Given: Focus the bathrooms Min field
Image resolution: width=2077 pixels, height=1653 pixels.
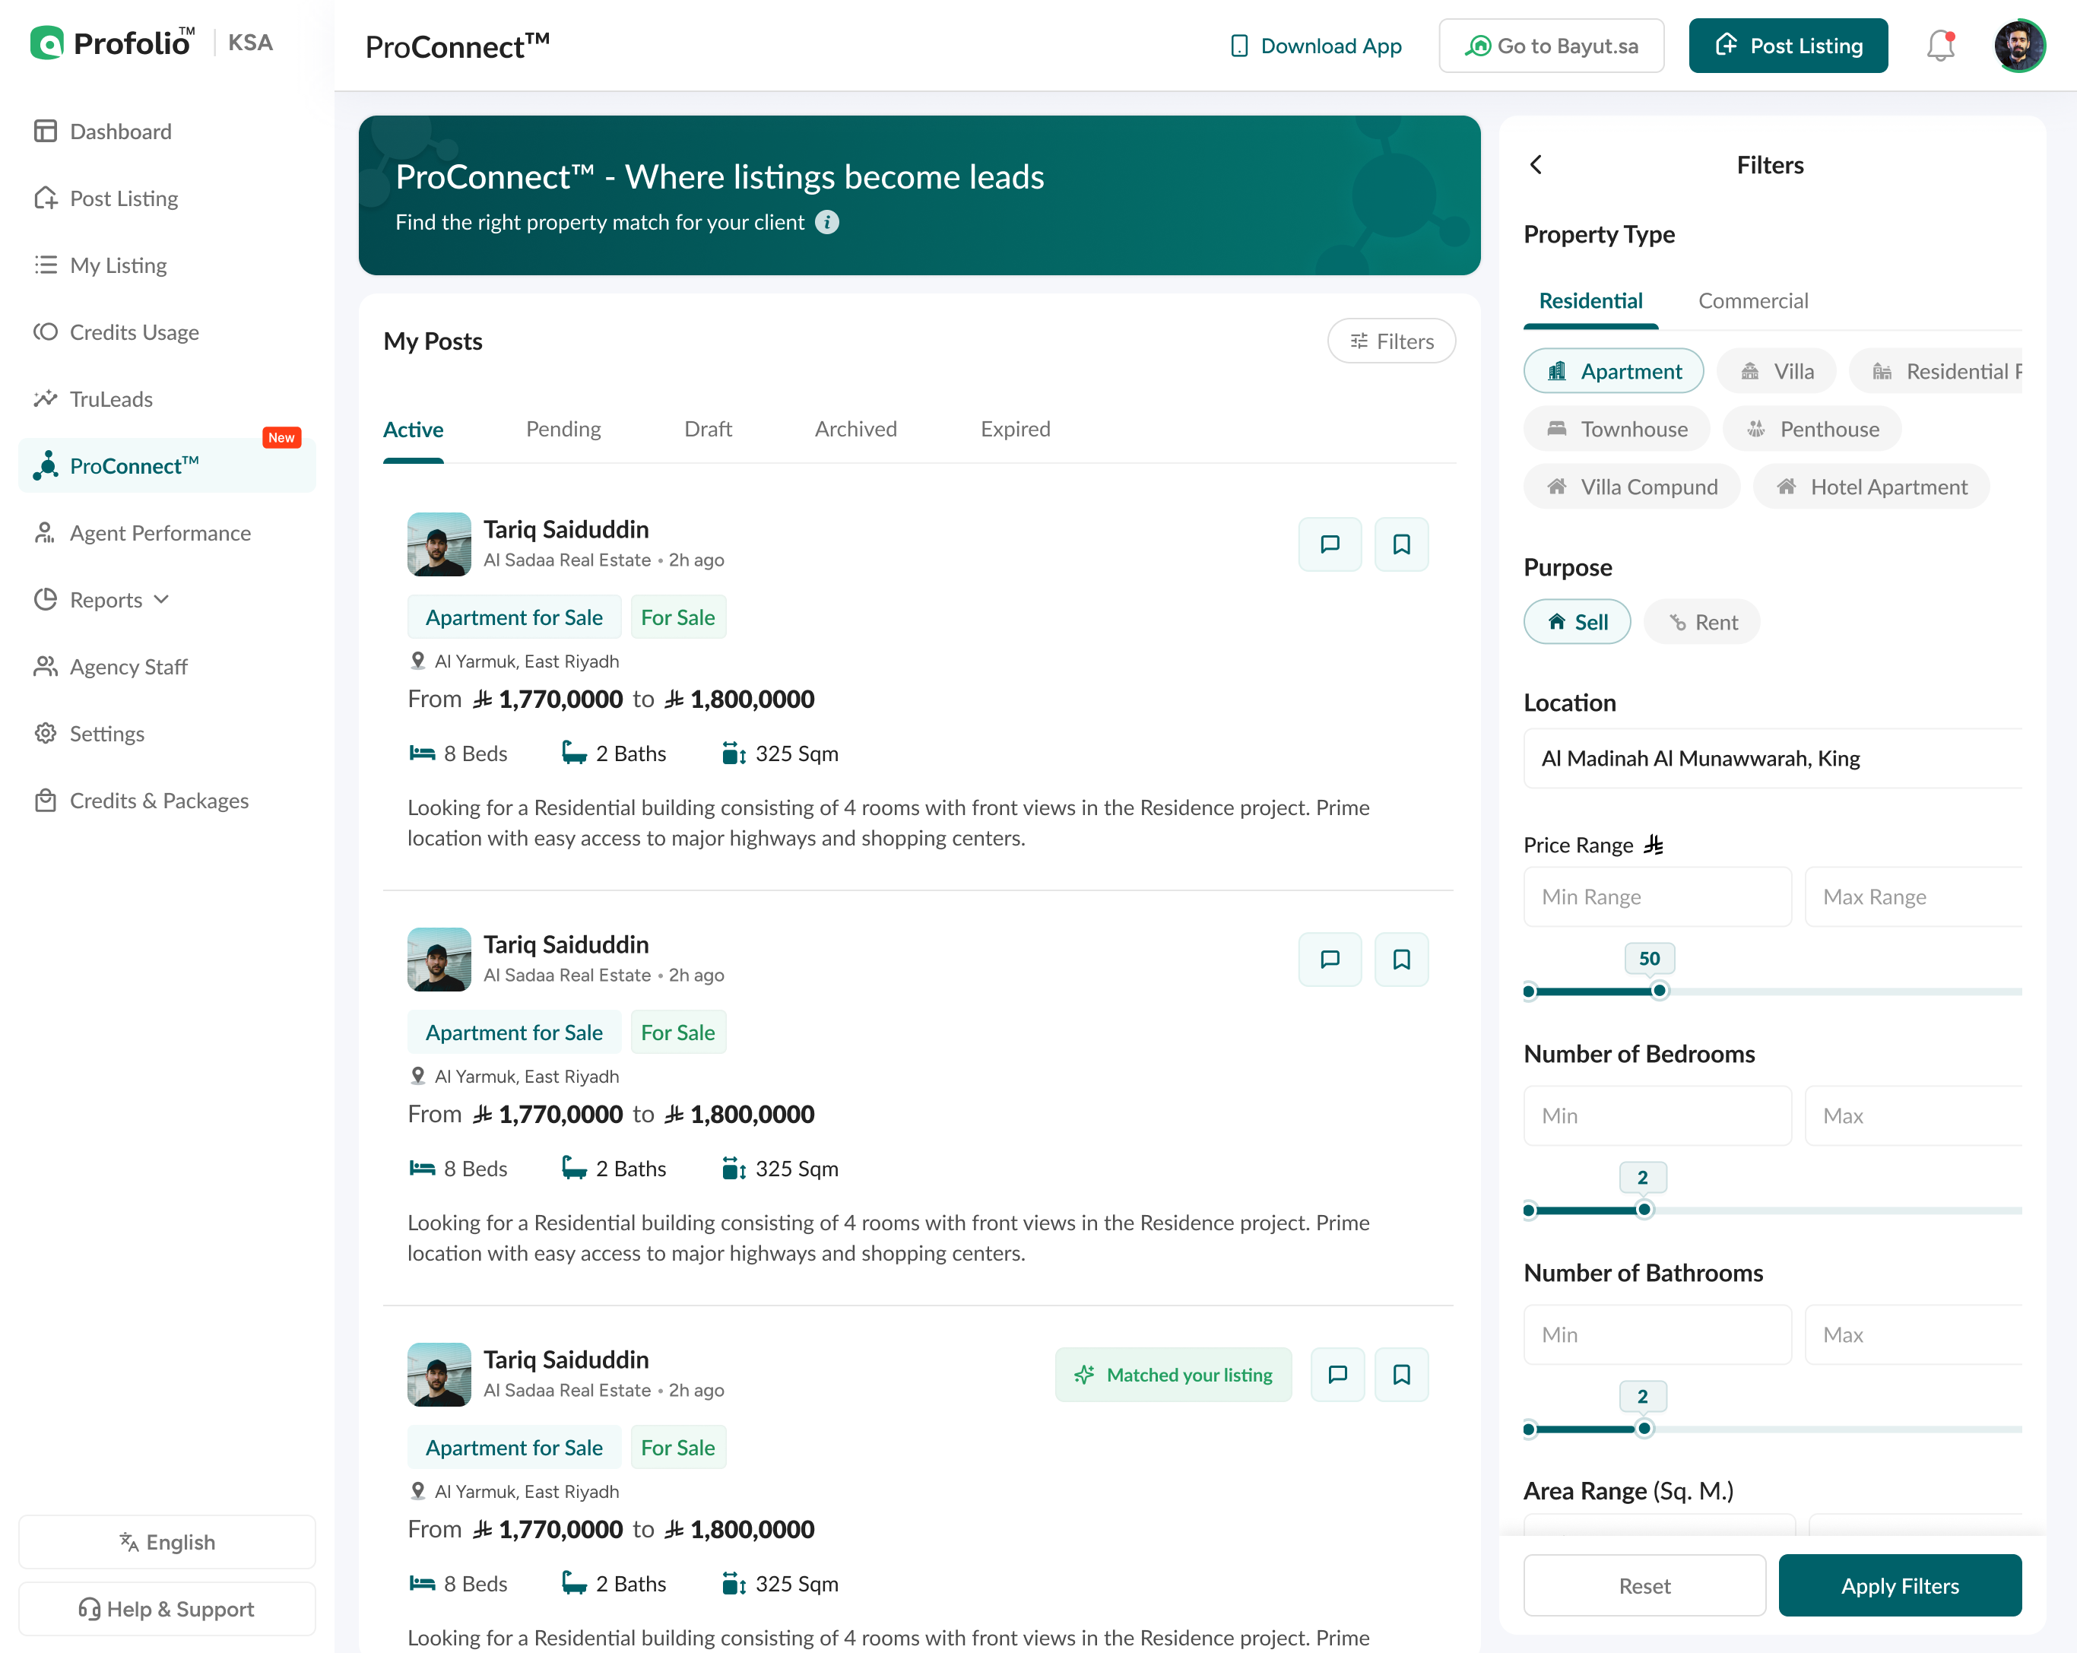Looking at the screenshot, I should (1657, 1334).
